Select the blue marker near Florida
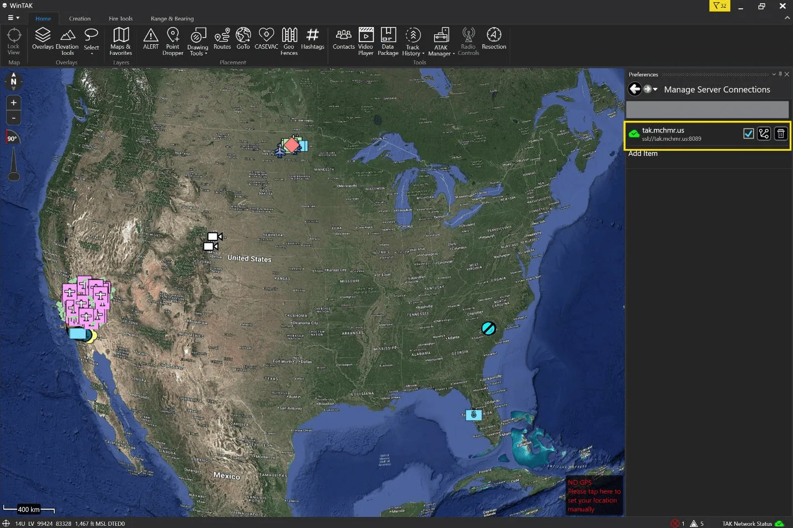Viewport: 793px width, 528px height. coord(474,414)
